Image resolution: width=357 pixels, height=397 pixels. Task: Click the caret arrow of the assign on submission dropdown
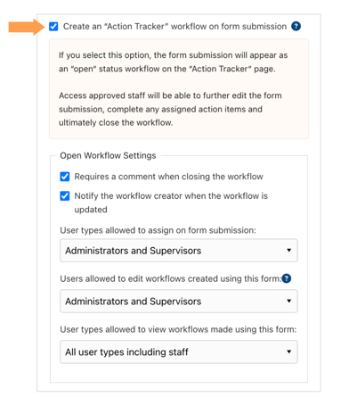288,250
